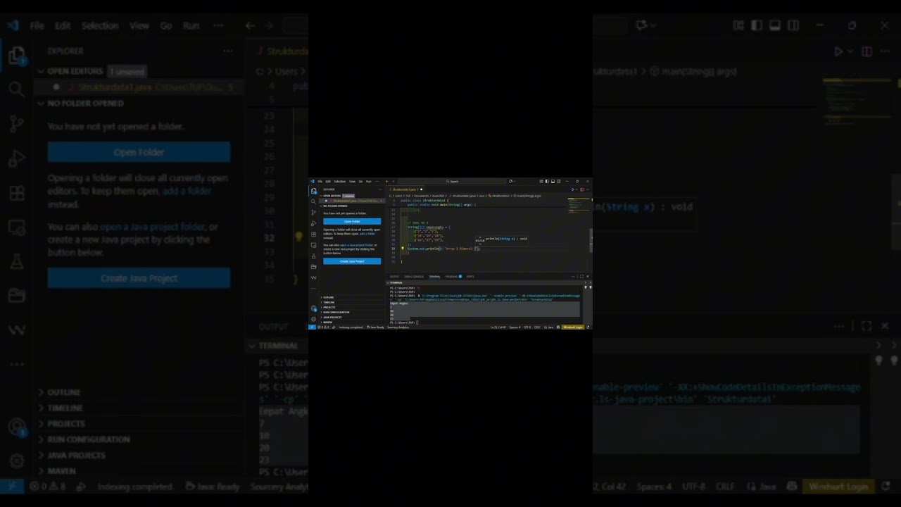Close the bottom panel with X
The width and height of the screenshot is (901, 507).
588,277
